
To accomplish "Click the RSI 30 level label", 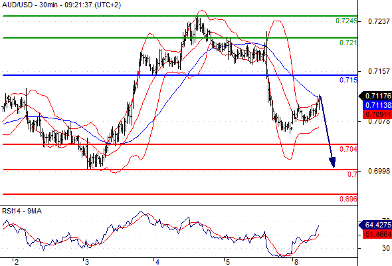I will [x=386, y=248].
